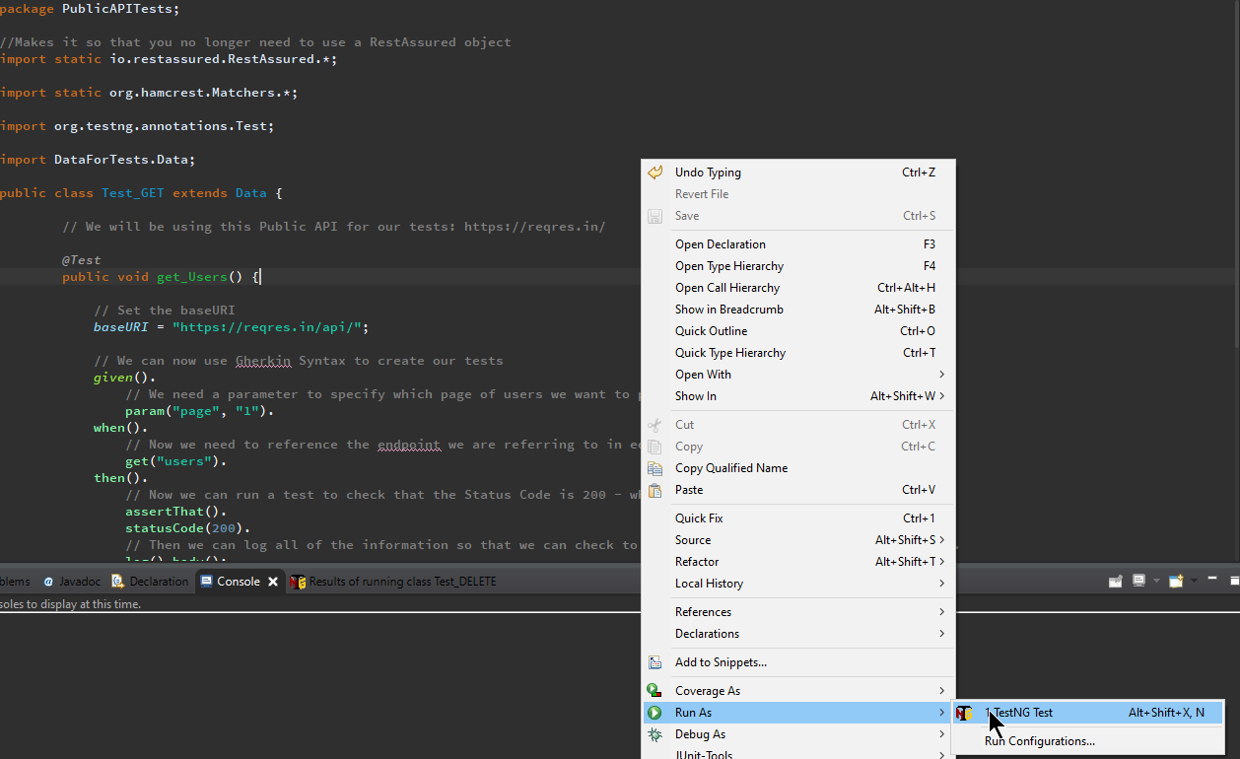Click the TestNG results tab icon
1240x759 pixels.
(298, 582)
